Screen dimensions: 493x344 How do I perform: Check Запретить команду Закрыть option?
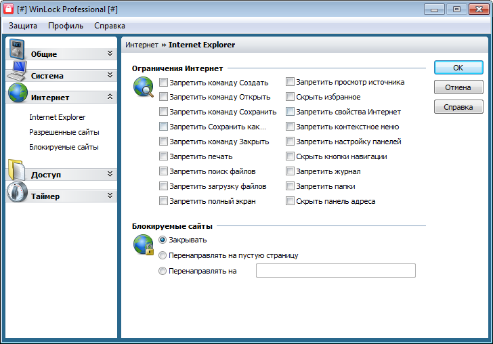[x=163, y=141]
